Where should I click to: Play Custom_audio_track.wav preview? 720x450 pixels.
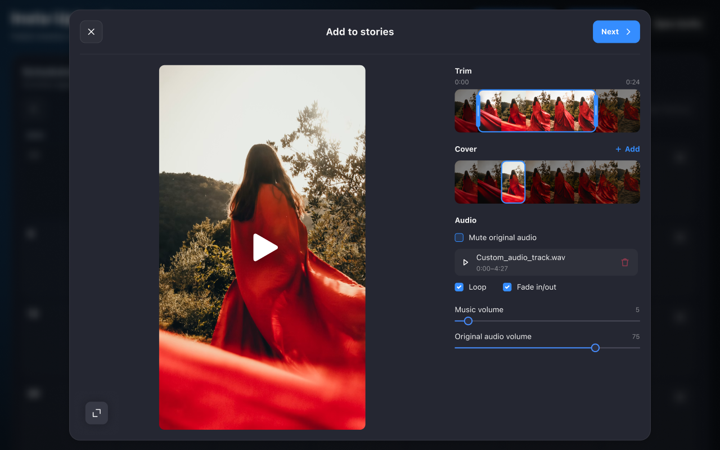[465, 262]
